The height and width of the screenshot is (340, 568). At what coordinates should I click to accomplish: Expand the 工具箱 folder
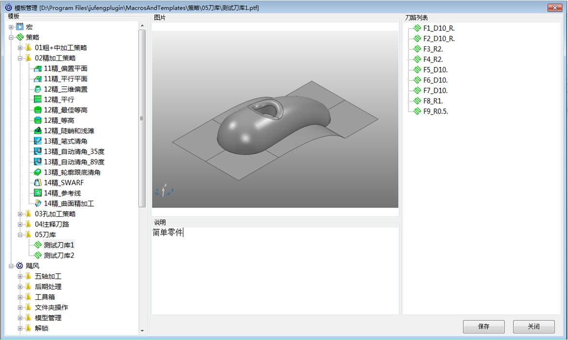[x=20, y=297]
